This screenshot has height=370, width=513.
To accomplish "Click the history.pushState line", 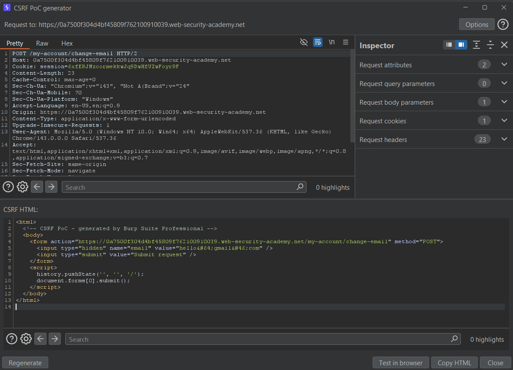I will point(90,274).
